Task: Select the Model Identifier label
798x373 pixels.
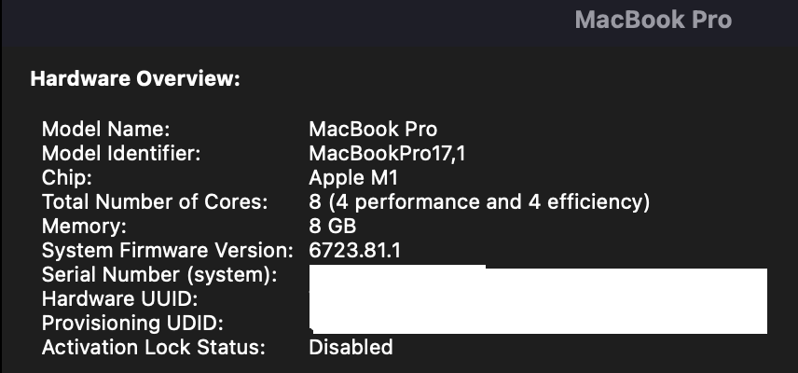Action: [x=121, y=153]
